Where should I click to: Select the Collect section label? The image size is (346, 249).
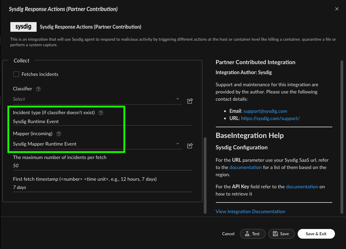(21, 61)
